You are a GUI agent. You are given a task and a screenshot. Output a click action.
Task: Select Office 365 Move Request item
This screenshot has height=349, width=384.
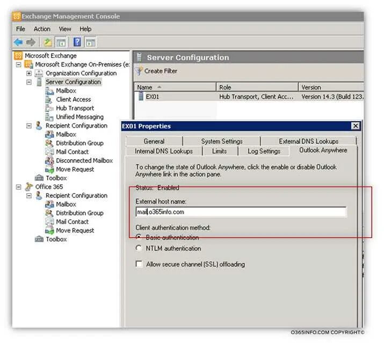click(75, 231)
